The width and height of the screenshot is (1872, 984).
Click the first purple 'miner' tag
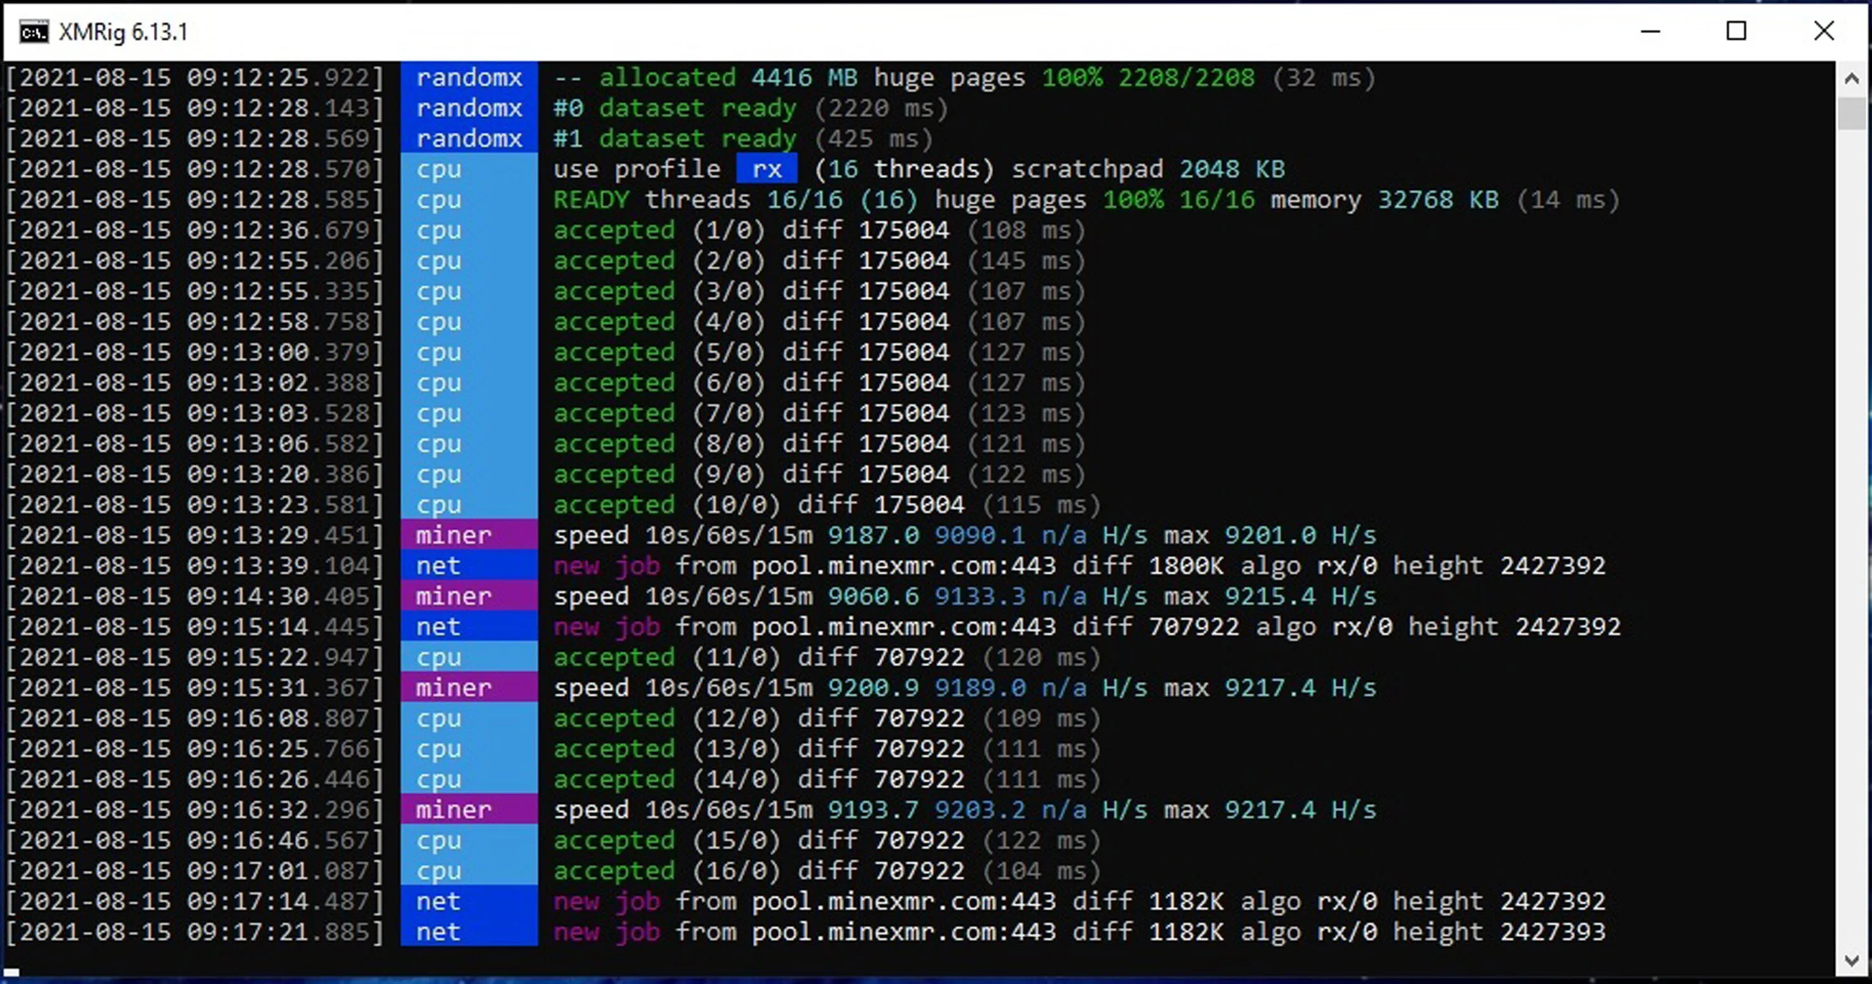[x=454, y=535]
